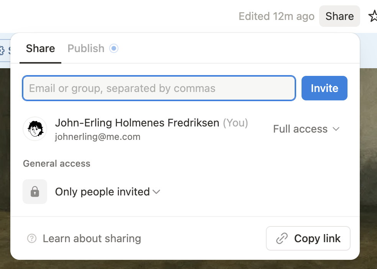Click John-Erling's profile avatar
The width and height of the screenshot is (377, 269).
[35, 129]
